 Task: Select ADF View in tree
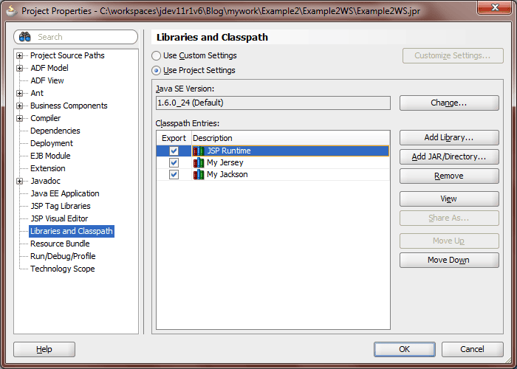coord(47,80)
